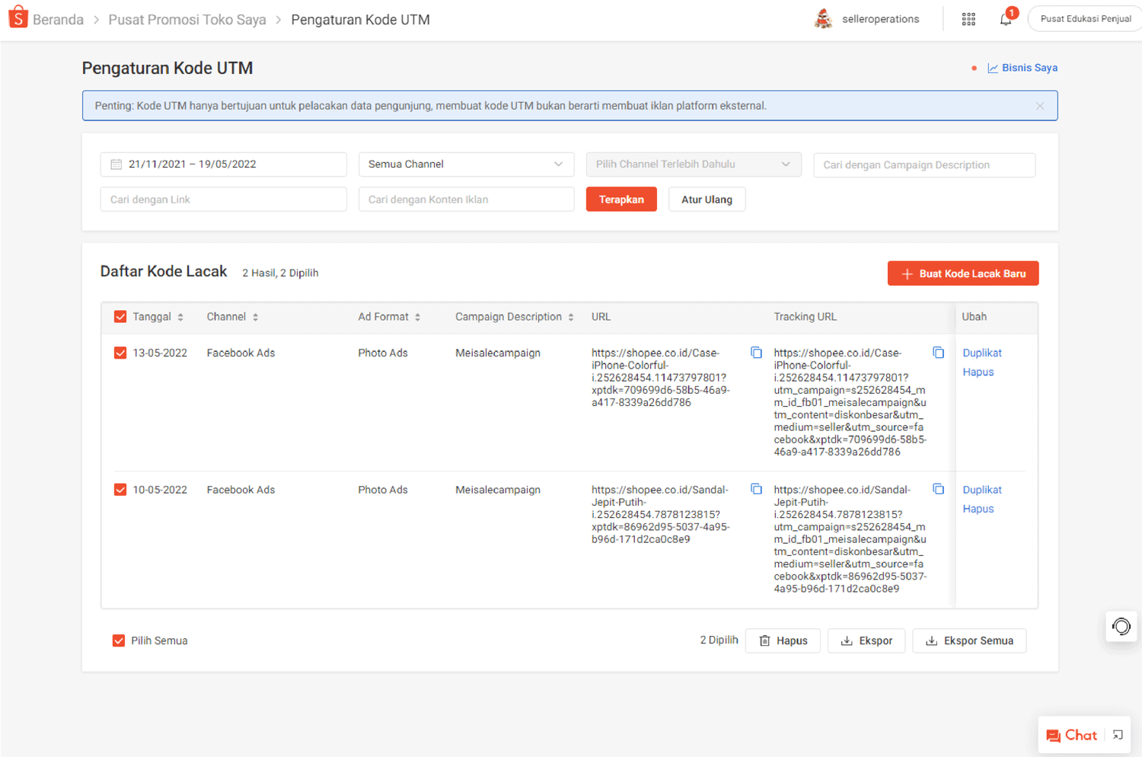
Task: Uncheck the 10-05-2022 row checkbox
Action: [x=120, y=490]
